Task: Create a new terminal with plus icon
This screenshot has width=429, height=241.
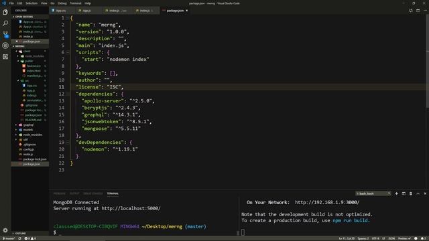Action: point(396,193)
